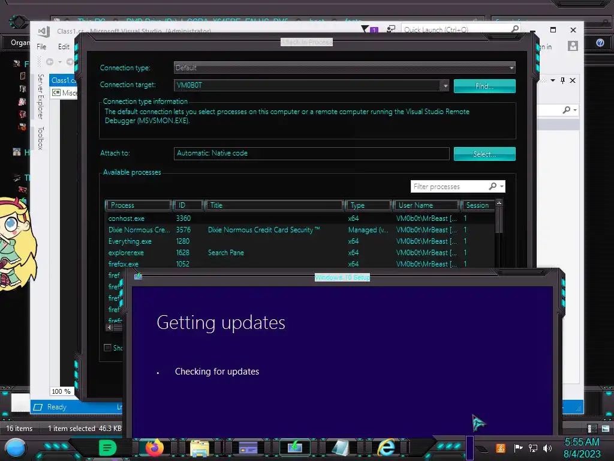
Task: Launch Firefox from the taskbar
Action: [x=154, y=448]
